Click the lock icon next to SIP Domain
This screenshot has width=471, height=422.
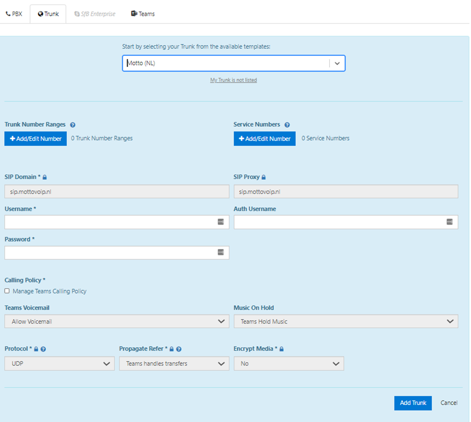point(45,177)
